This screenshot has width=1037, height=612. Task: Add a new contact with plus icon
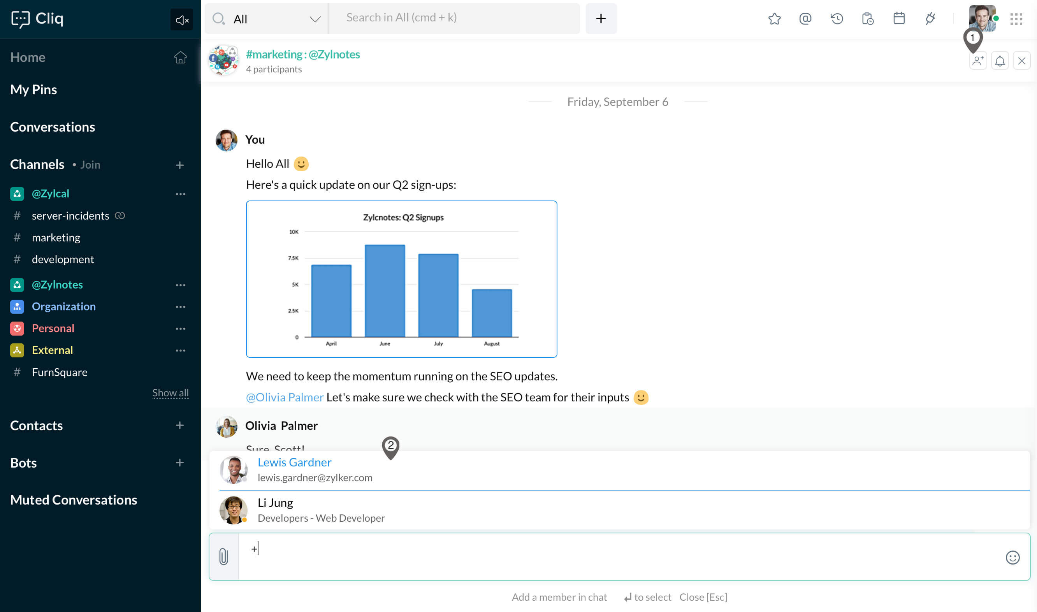pyautogui.click(x=180, y=425)
